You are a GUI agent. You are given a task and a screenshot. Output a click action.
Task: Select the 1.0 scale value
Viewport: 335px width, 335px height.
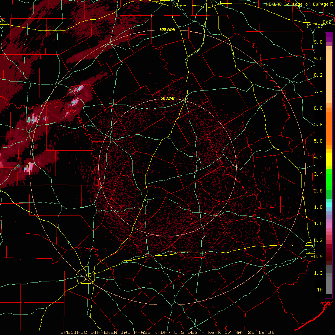pos(318,223)
